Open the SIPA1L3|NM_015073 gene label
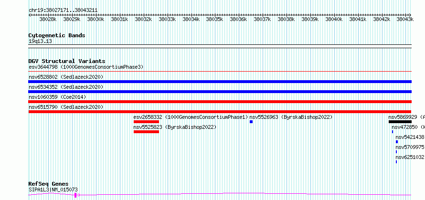 [53, 190]
